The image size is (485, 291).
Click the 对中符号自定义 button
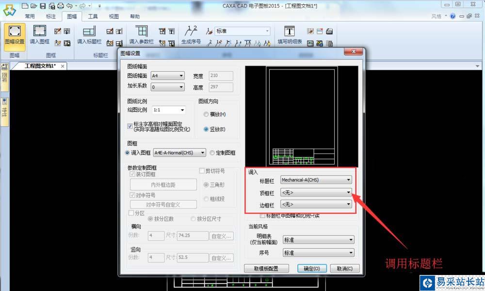click(163, 205)
